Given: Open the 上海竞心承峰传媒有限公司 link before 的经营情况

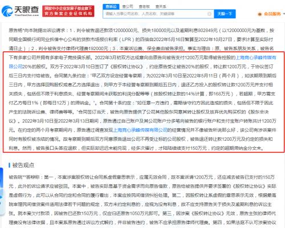Looking at the screenshot, I should click(x=140, y=130).
